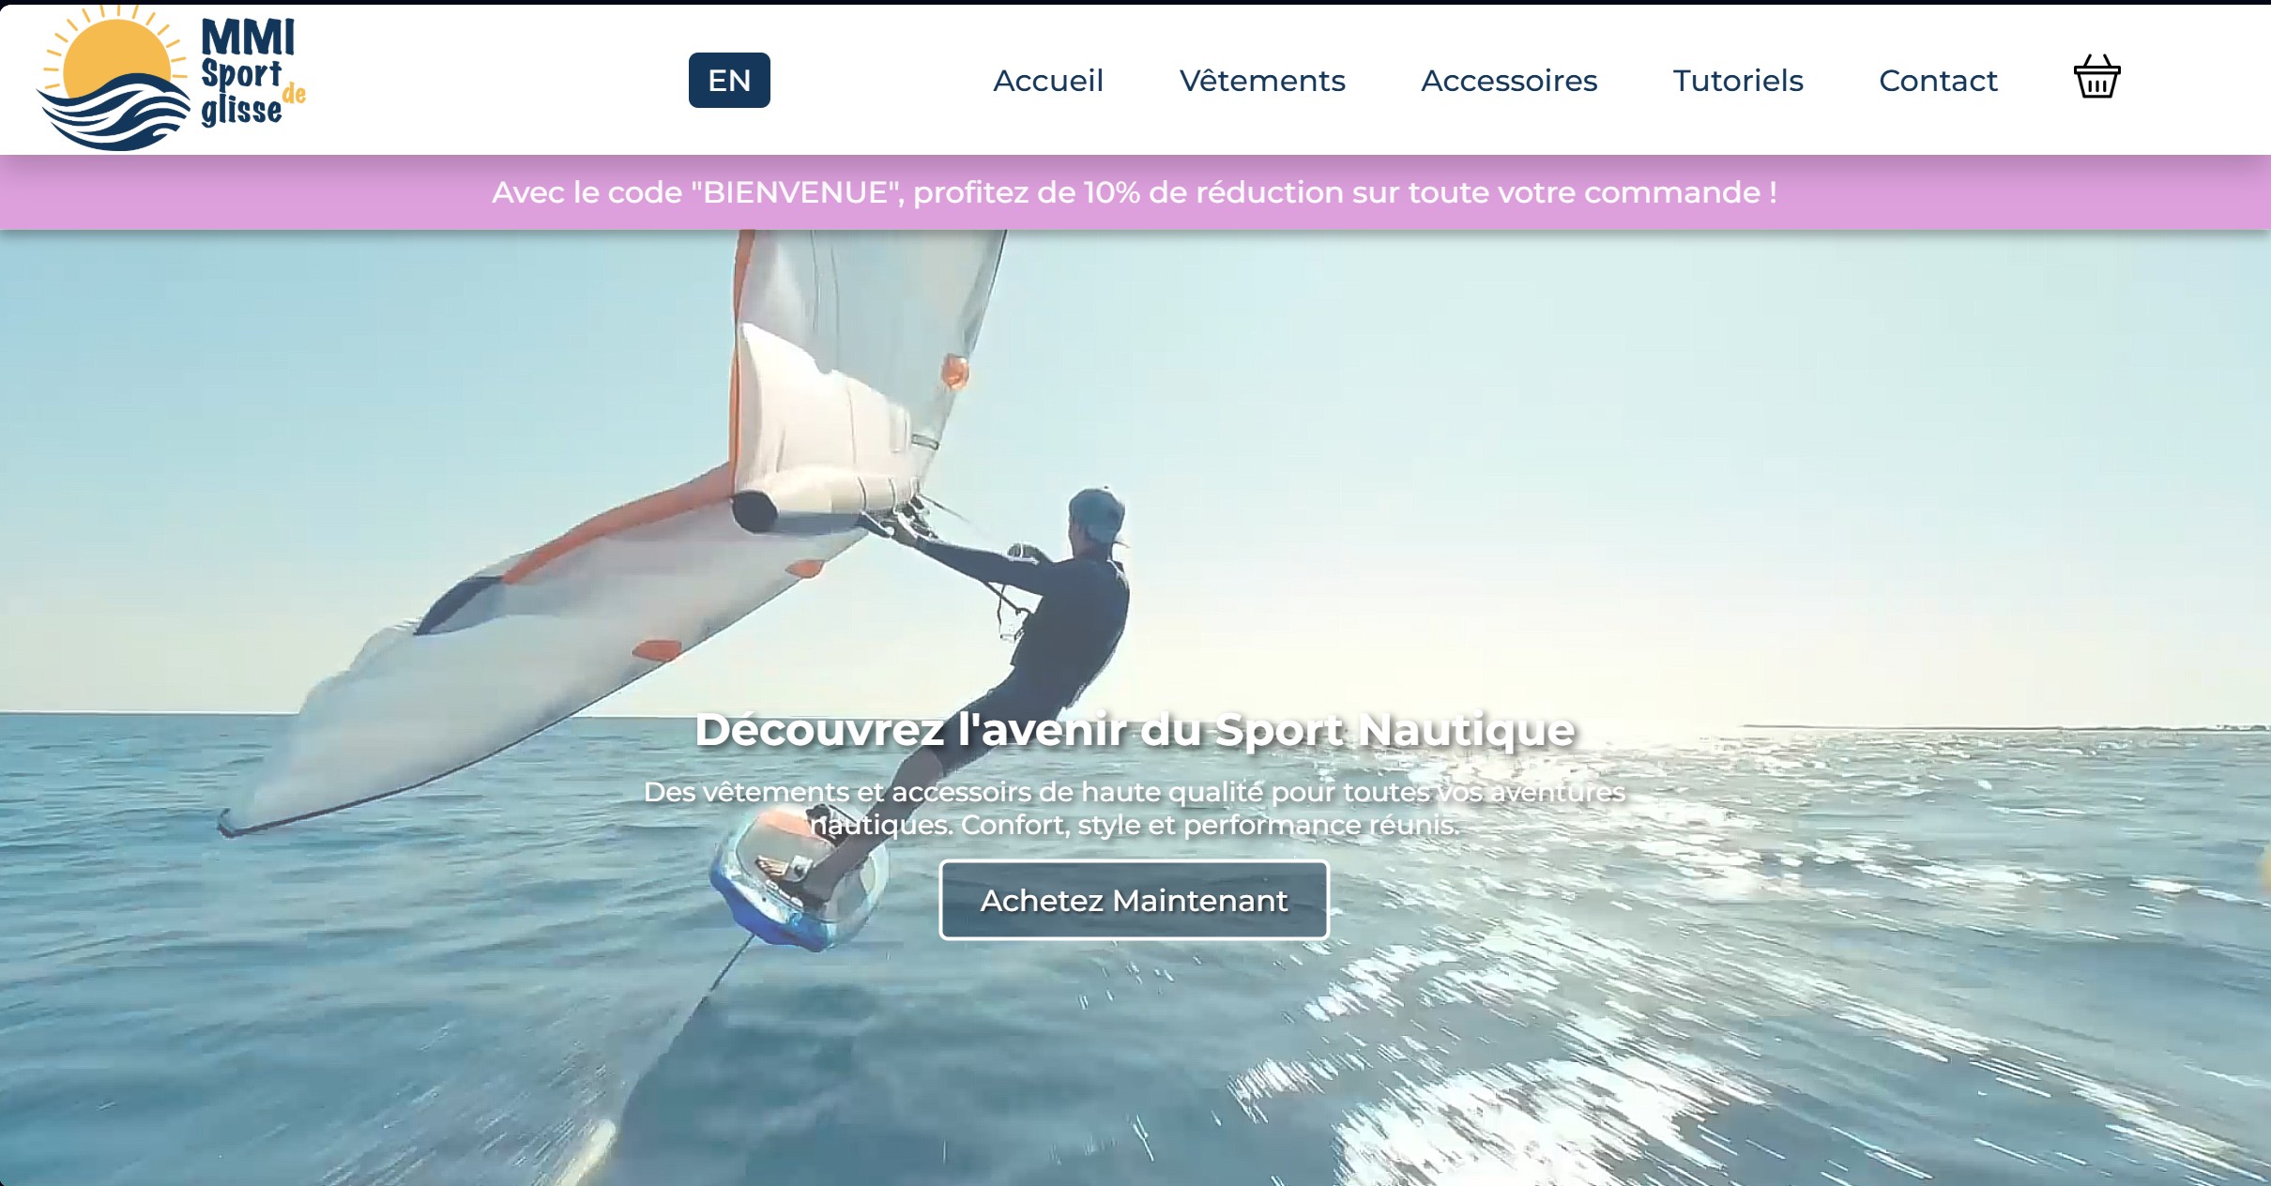Open the Vêtements menu item
Image resolution: width=2271 pixels, height=1186 pixels.
click(x=1261, y=81)
